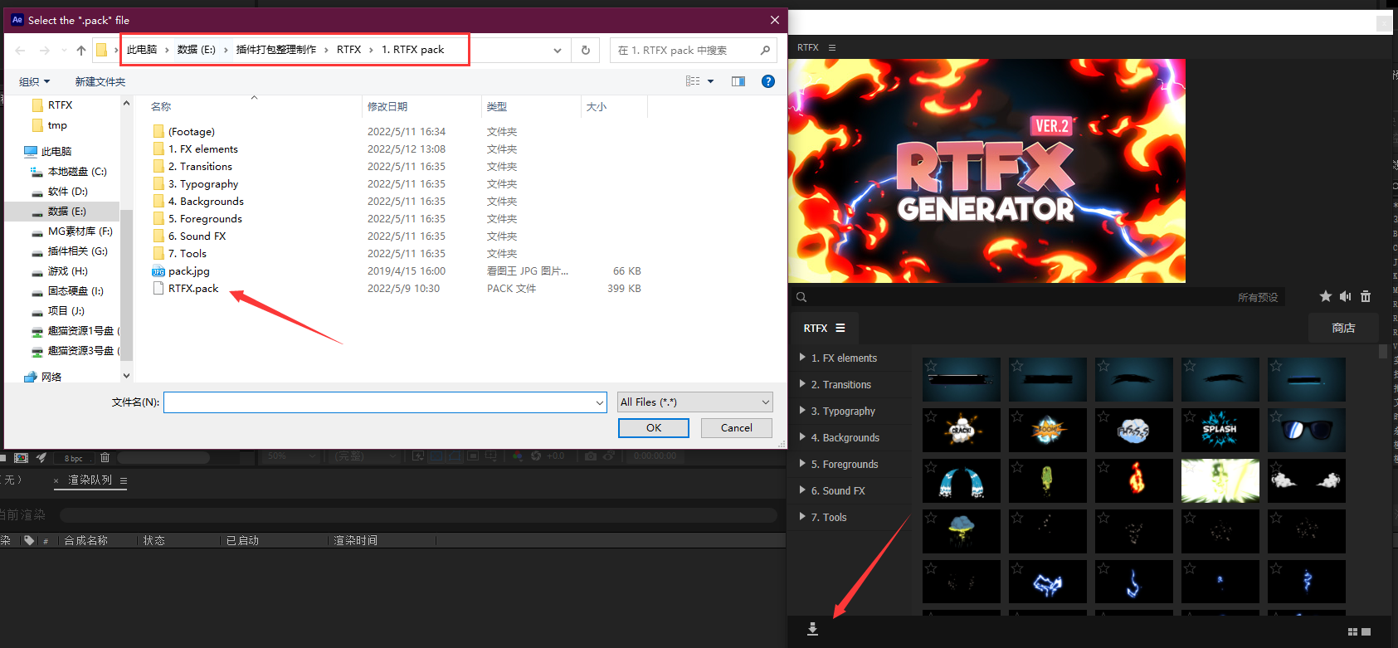Open the 组织 (Organize) menu
1398x648 pixels.
tap(35, 81)
